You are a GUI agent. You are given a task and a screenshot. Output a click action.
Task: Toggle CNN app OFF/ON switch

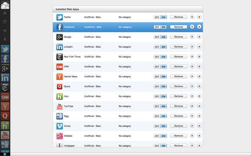tap(160, 66)
